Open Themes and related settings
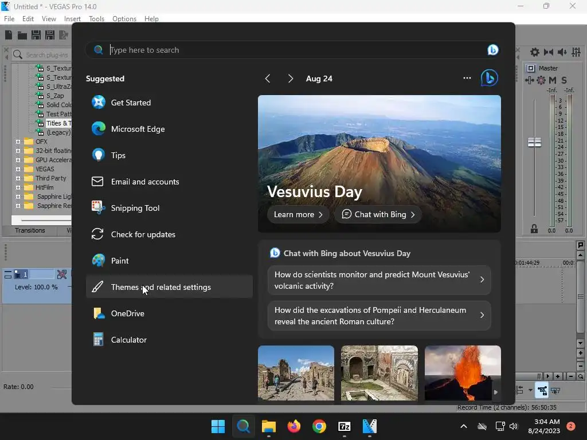Image resolution: width=587 pixels, height=440 pixels. coord(169,287)
